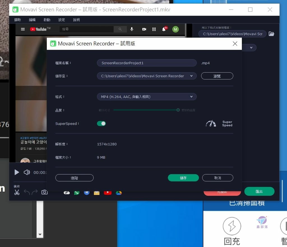287x247 pixels.
Task: Expand the dropdown below the file path field
Action: point(251,48)
